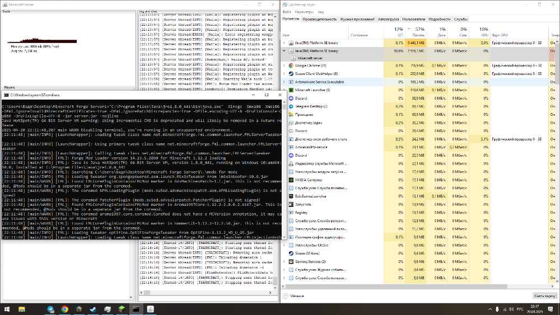Sort processes by GPU column
Screen dimensions: 560x315
click(479, 32)
